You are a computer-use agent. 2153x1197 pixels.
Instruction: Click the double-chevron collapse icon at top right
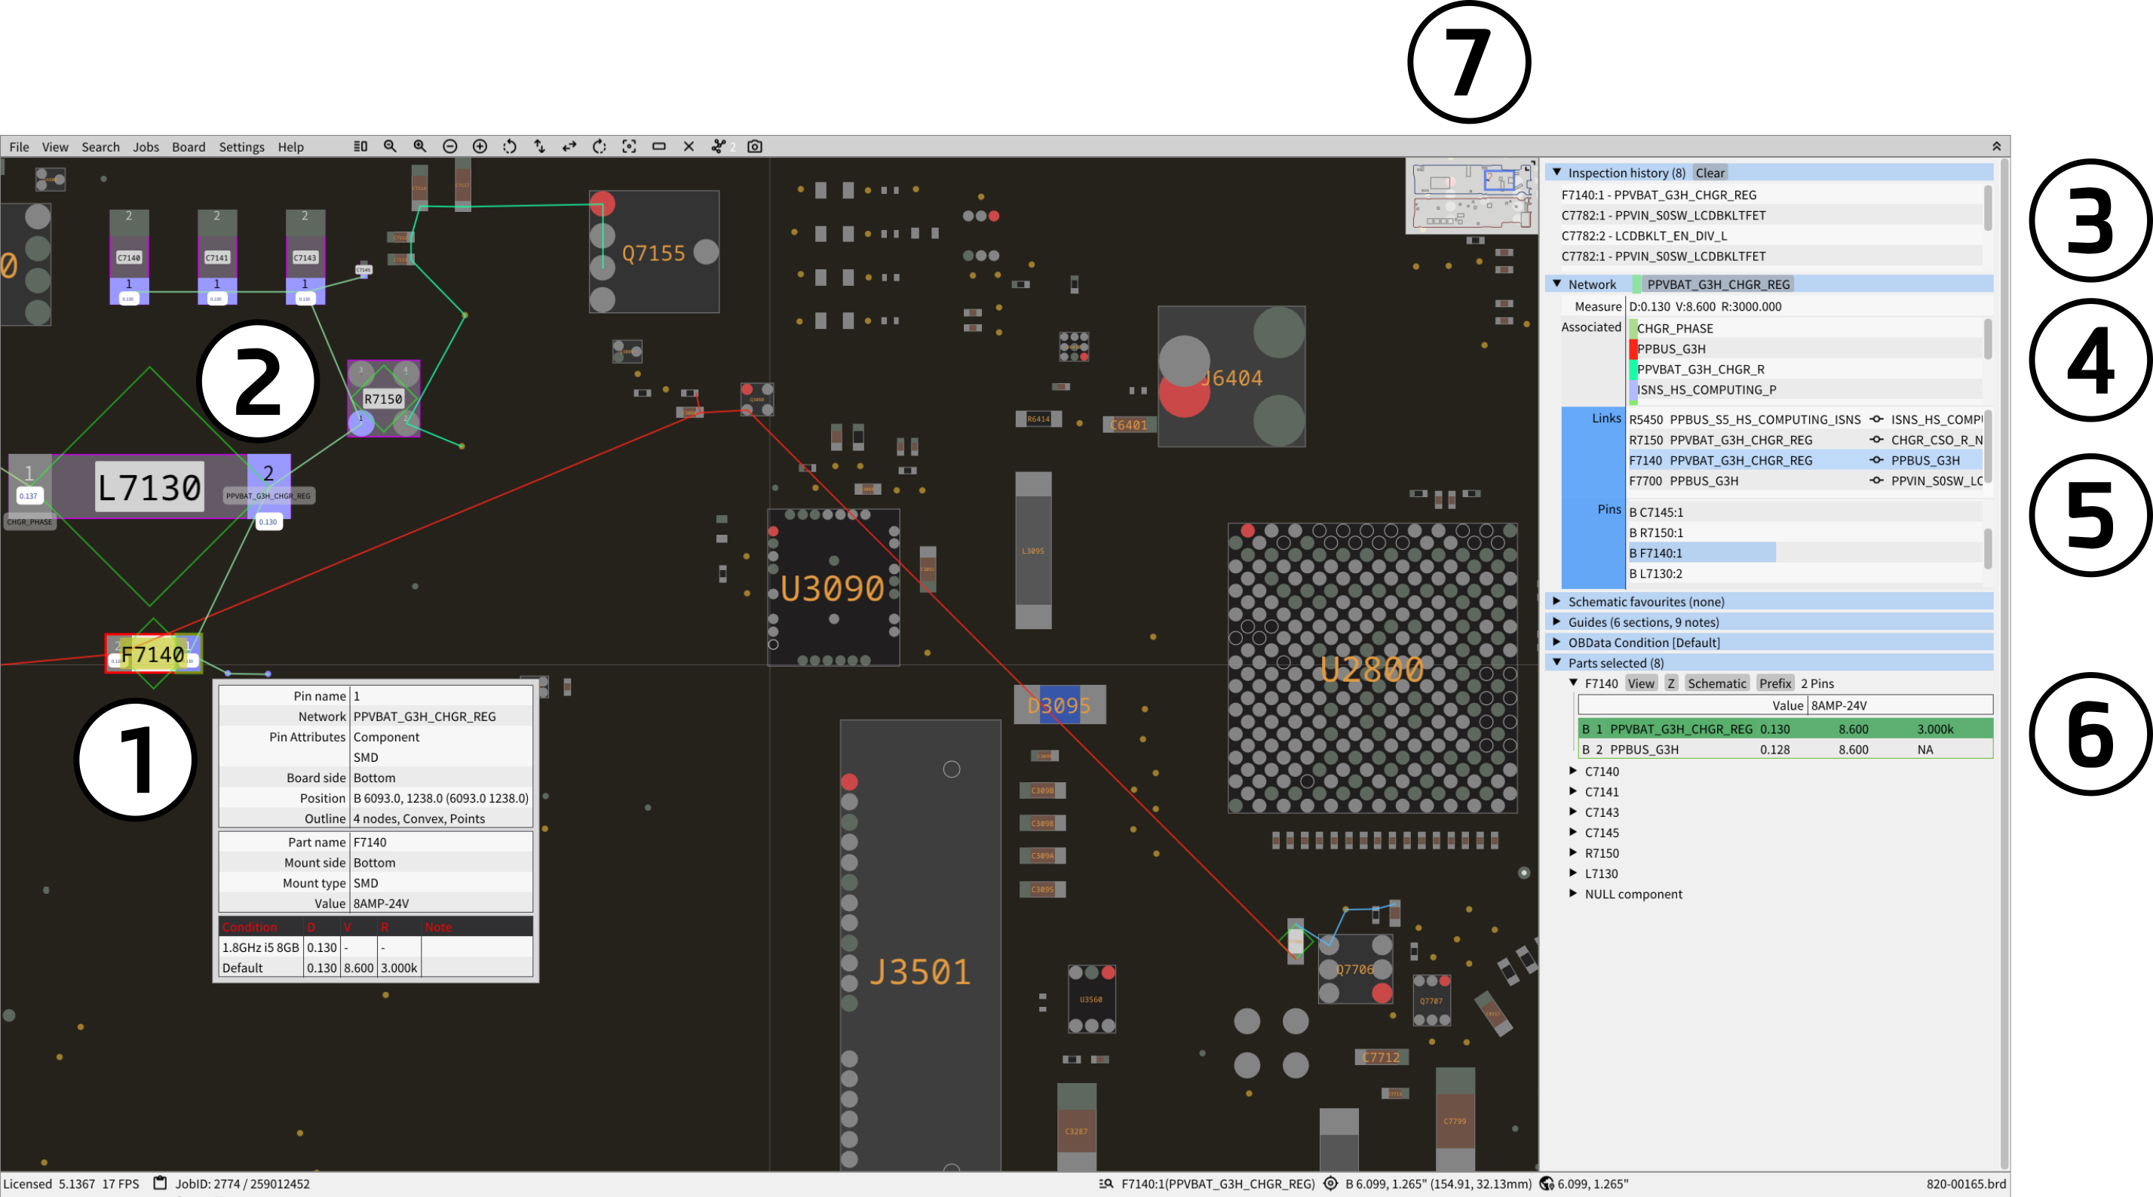click(1996, 146)
